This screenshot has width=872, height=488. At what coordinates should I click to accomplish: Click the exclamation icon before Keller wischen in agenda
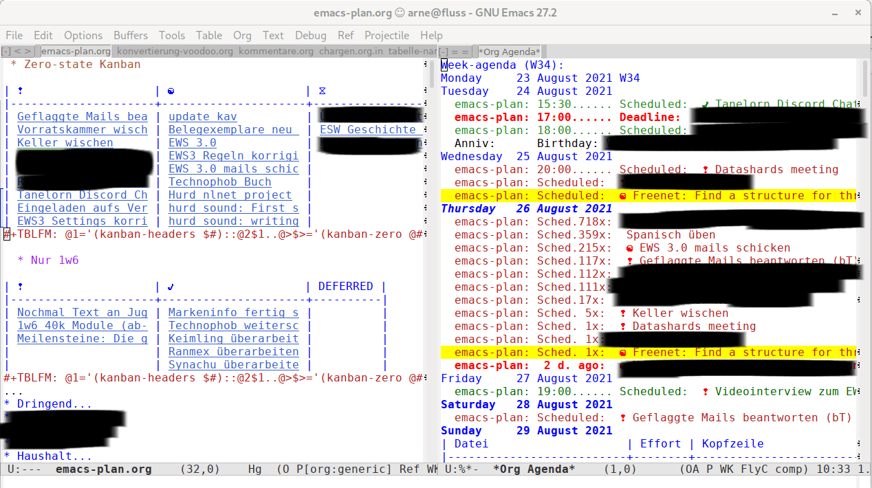click(623, 313)
